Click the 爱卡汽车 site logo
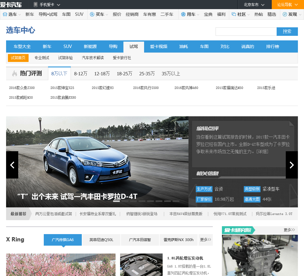This screenshot has height=276, width=304. click(x=11, y=5)
